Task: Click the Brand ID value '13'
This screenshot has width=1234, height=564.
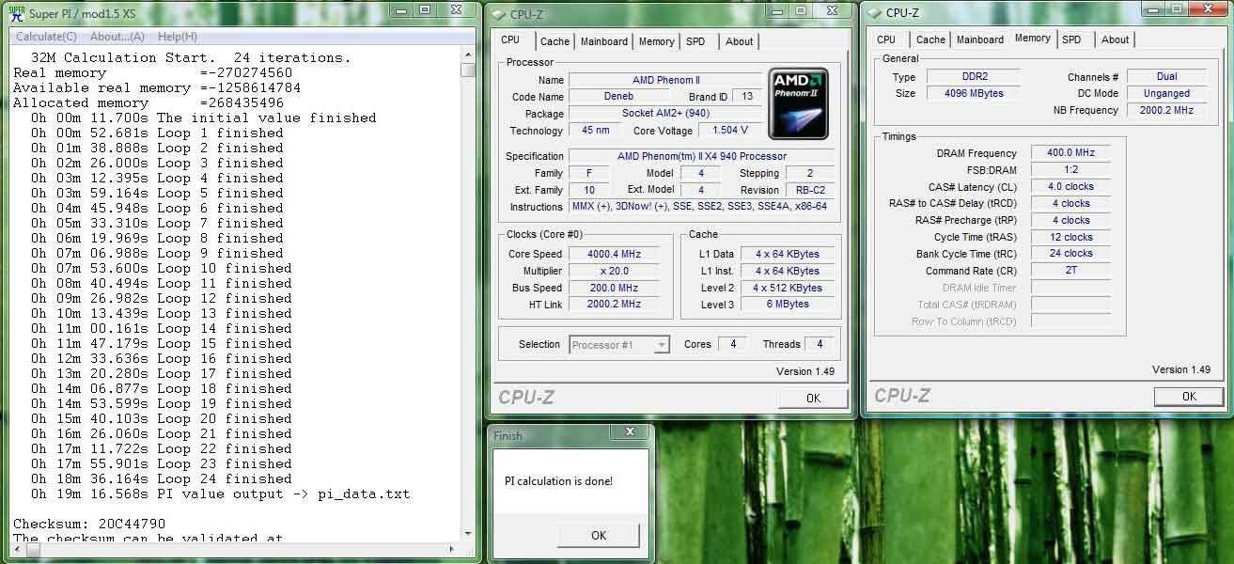Action: pos(748,97)
